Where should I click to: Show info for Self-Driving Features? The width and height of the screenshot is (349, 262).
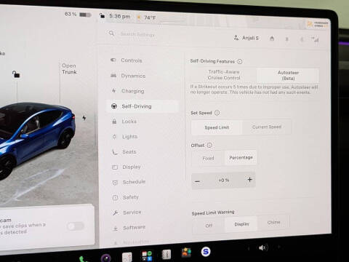(x=240, y=62)
